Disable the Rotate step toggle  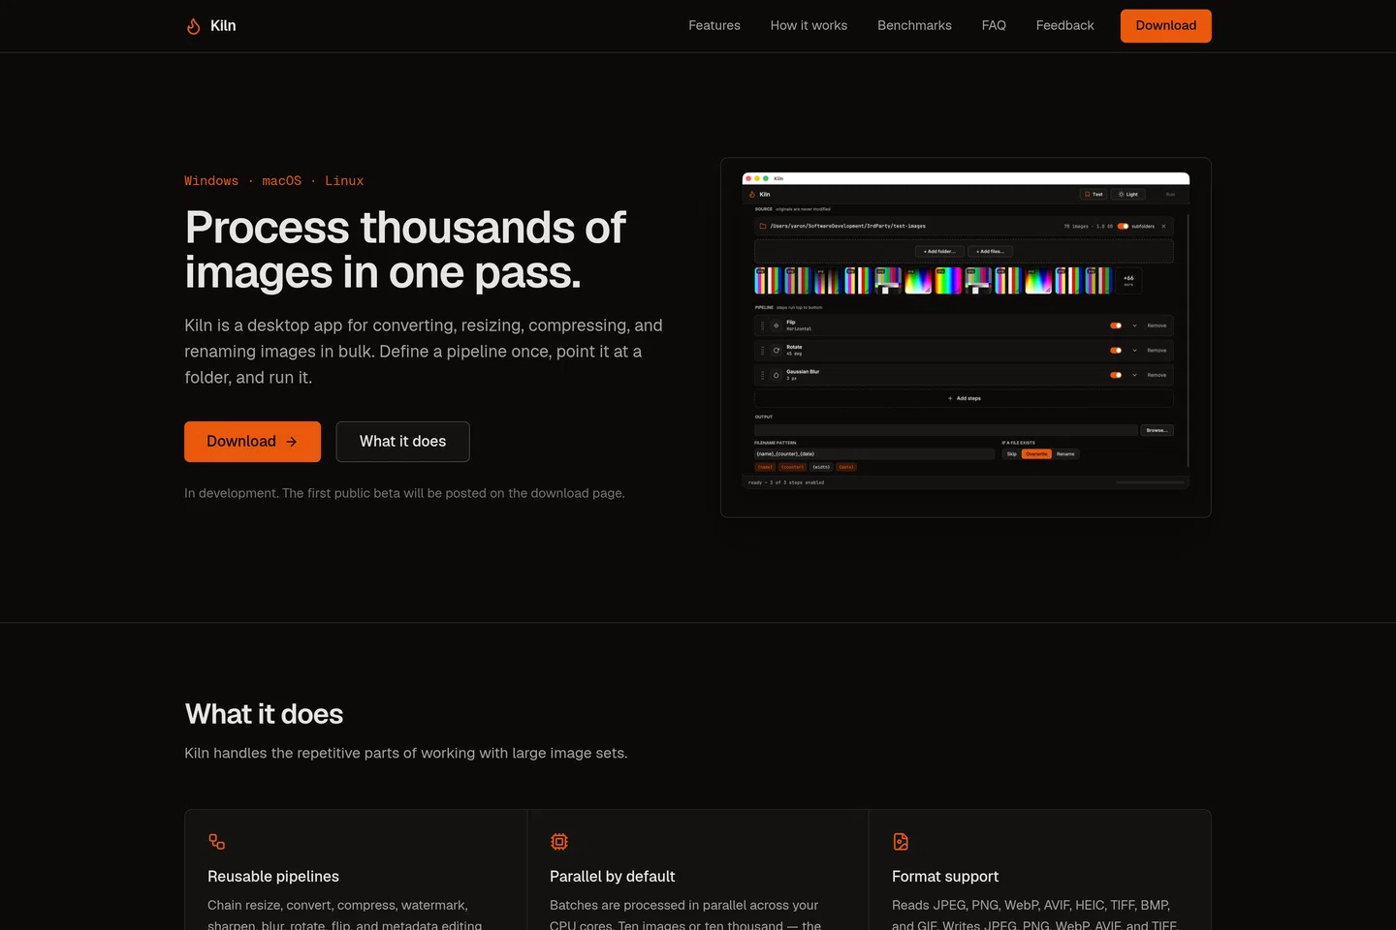1116,350
